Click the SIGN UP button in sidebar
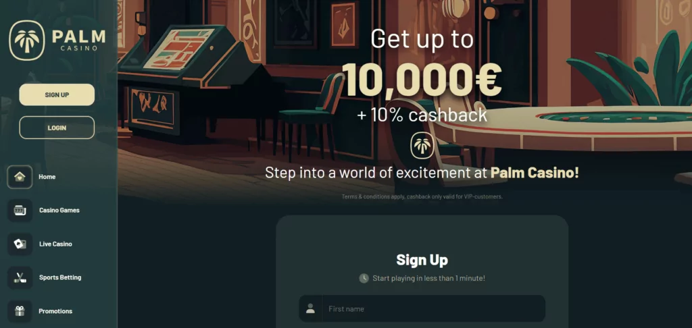Screen dimensions: 692x328 click(57, 94)
